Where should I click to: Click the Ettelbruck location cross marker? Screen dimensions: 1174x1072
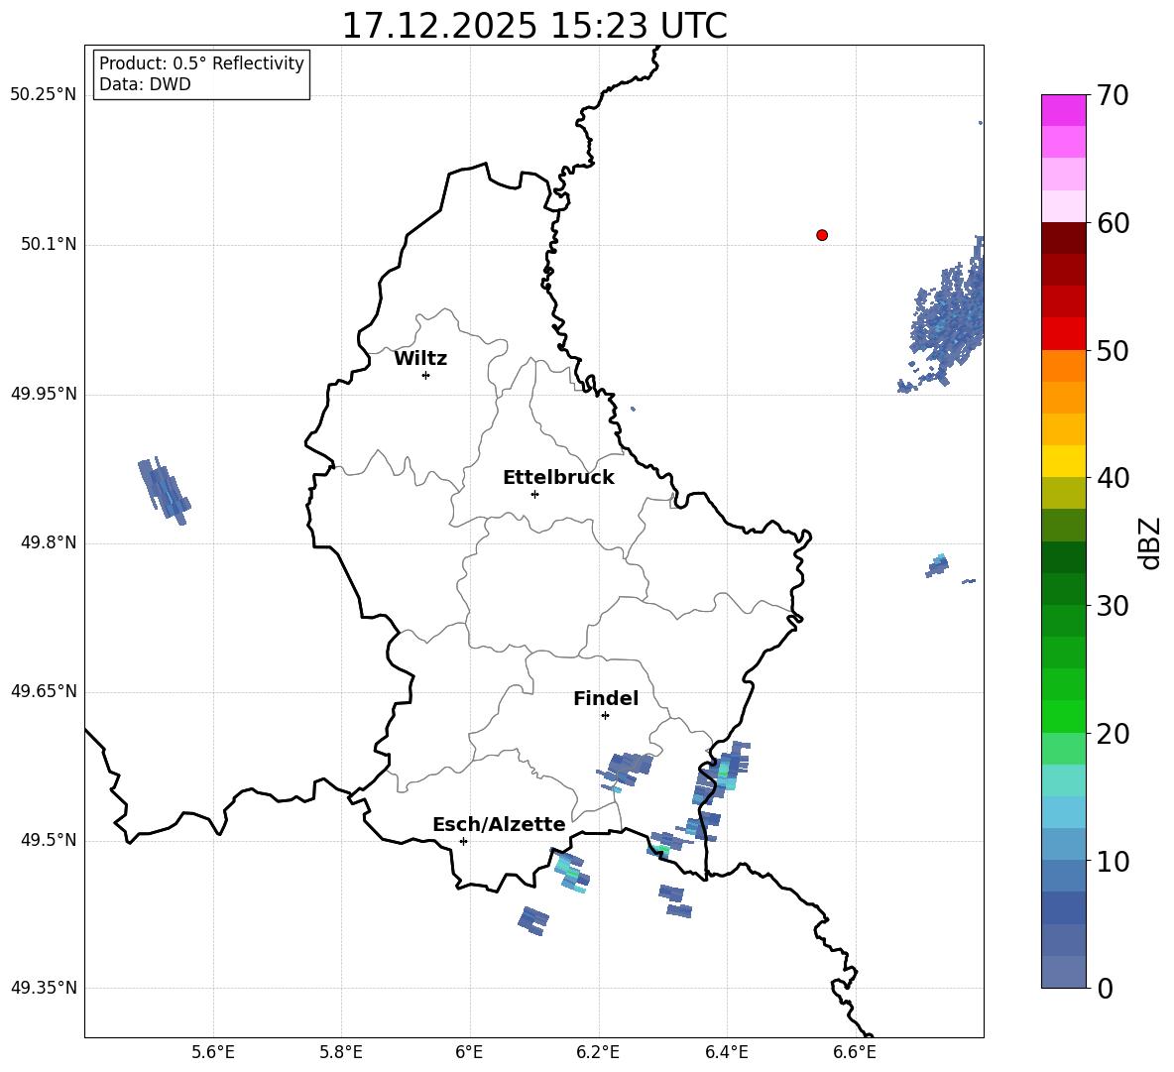(x=534, y=494)
